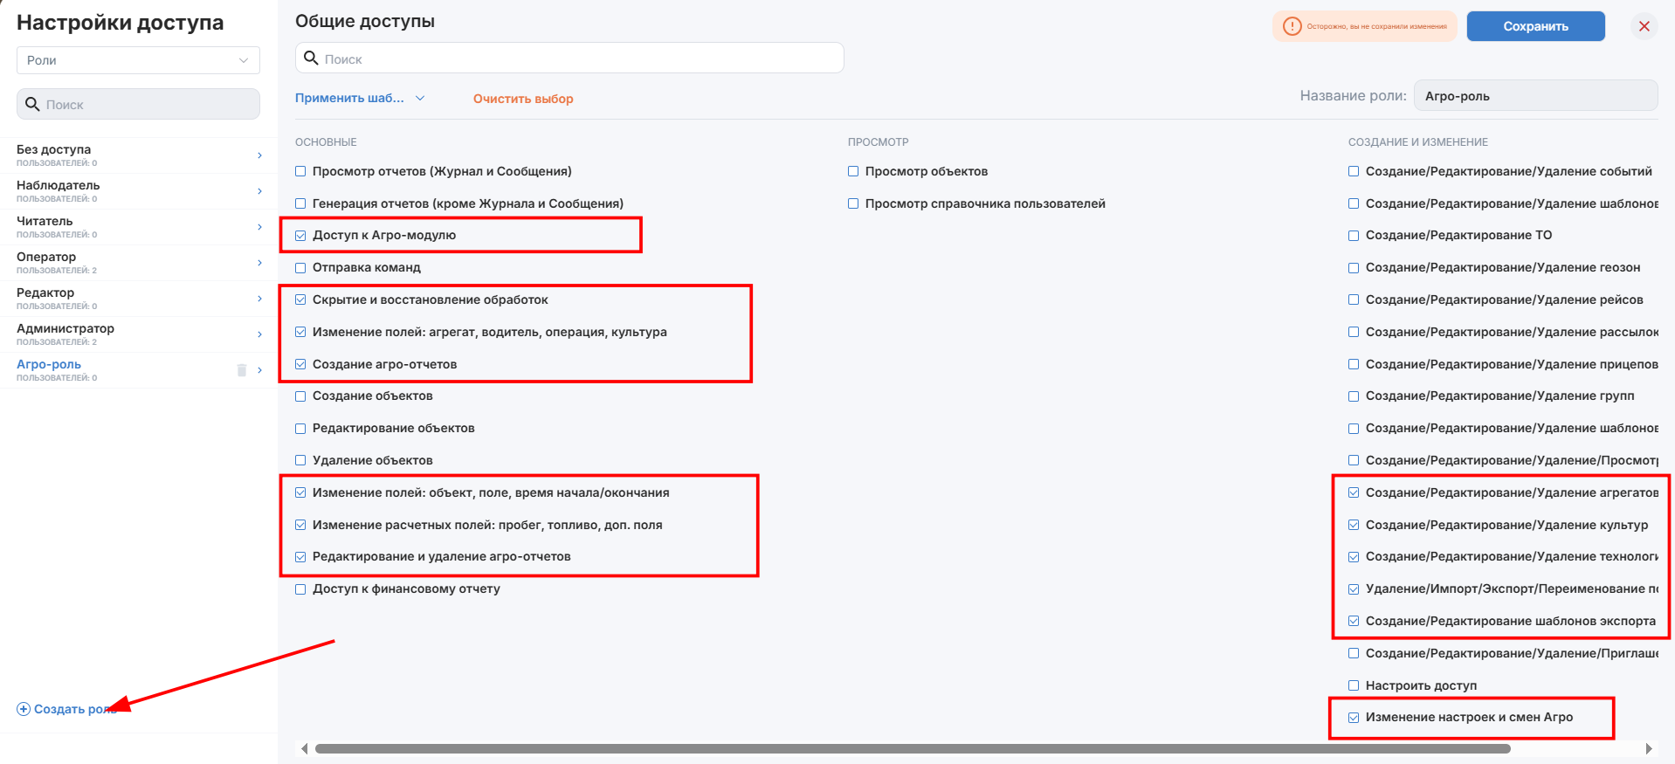Toggle Скрытие и восстановление обработок checkbox

pos(300,299)
